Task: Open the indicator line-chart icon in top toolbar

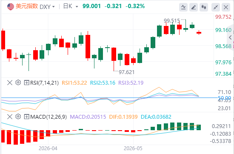Action: pos(183,7)
